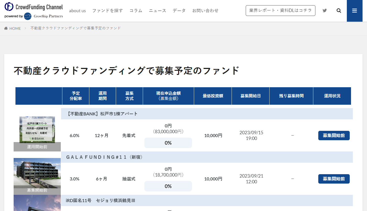The image size is (367, 211).
Task: Click the 0% progress bar for GALA FUNDING
Action: pos(168,186)
